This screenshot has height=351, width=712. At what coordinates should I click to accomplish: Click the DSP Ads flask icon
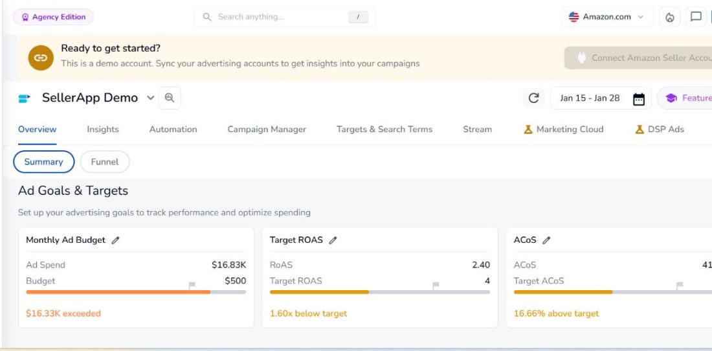point(640,130)
